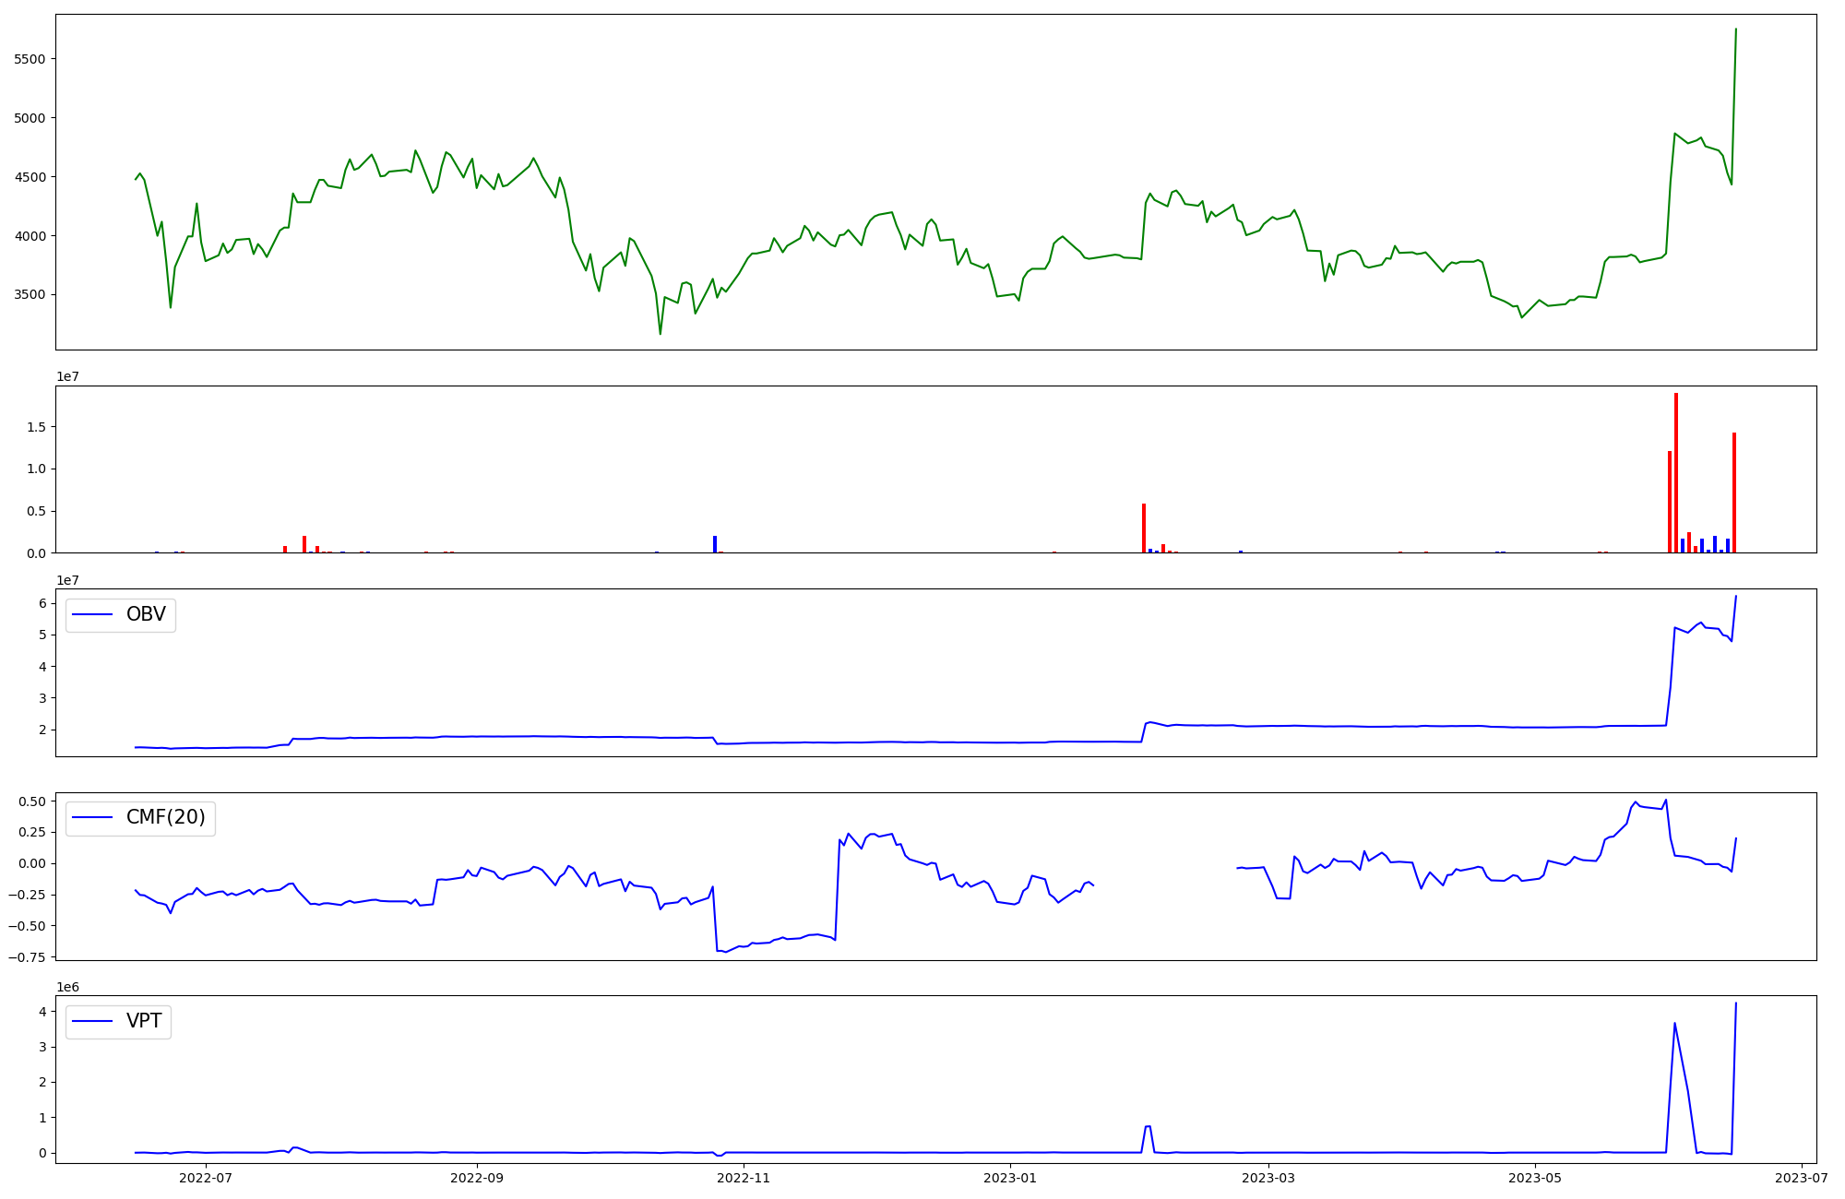The height and width of the screenshot is (1199, 1845).
Task: Click the blue volume bar near 2022-11
Action: 715,544
